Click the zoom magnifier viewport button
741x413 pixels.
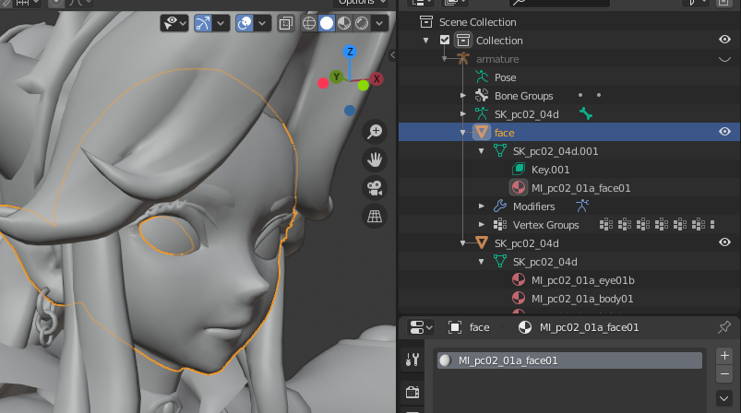tap(375, 132)
